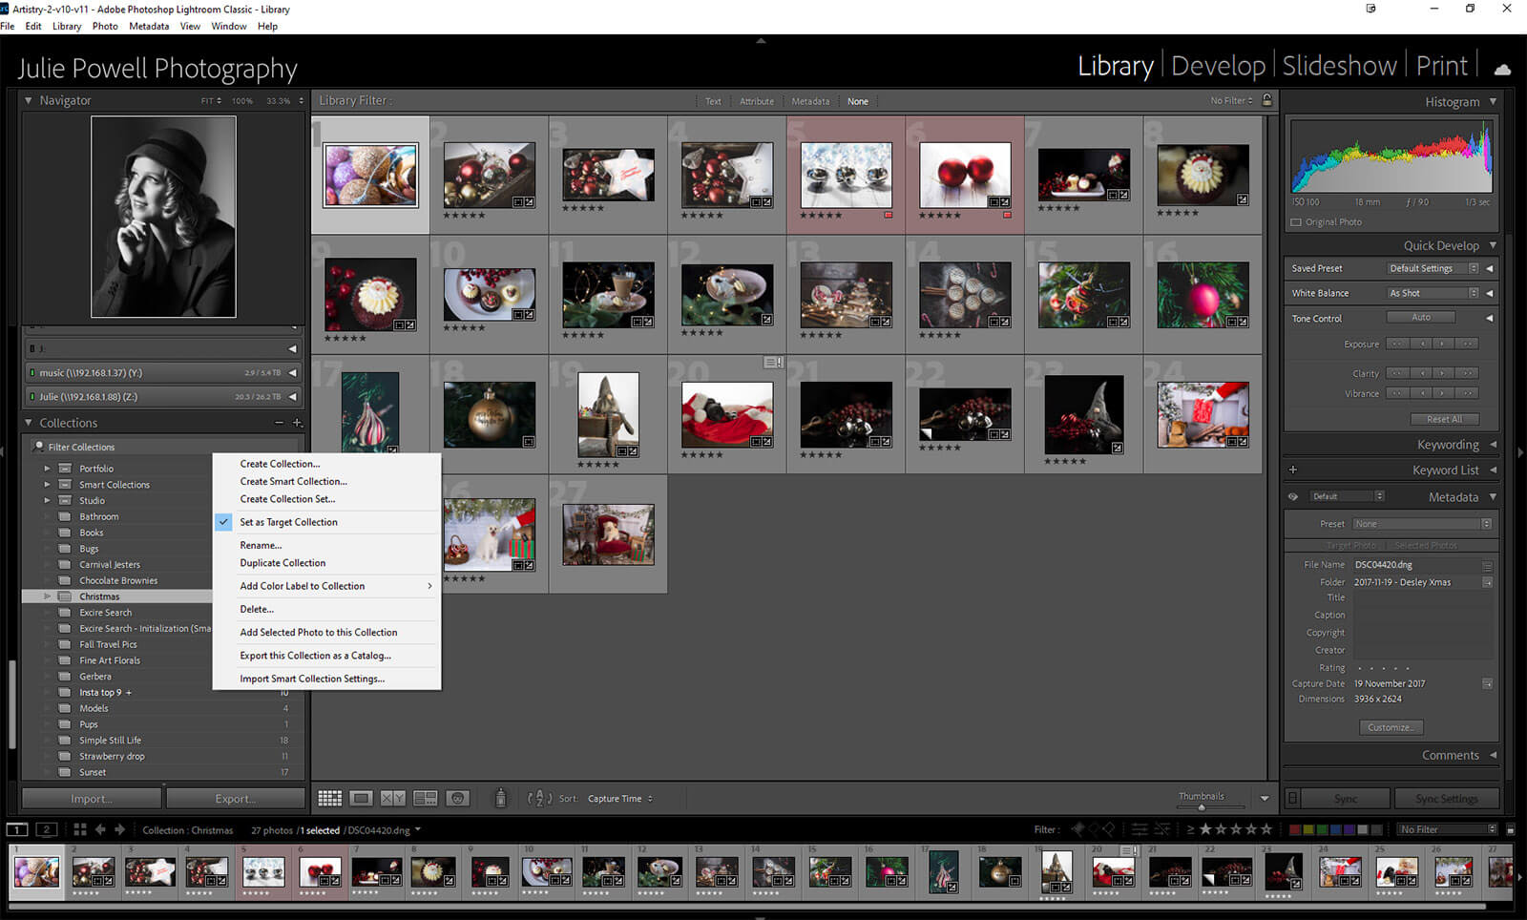Click the Import button

[x=92, y=799]
